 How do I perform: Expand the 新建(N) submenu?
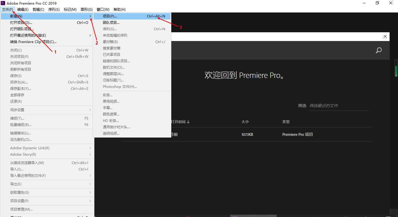pyautogui.click(x=47, y=16)
